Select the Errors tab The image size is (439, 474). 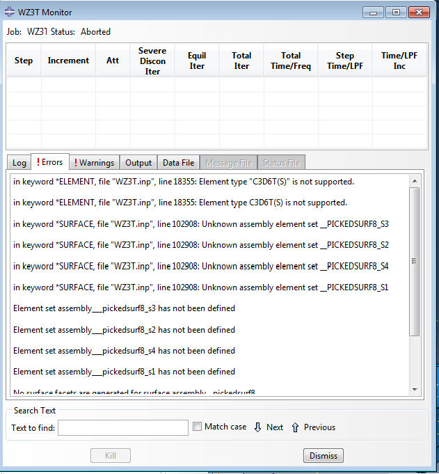50,162
